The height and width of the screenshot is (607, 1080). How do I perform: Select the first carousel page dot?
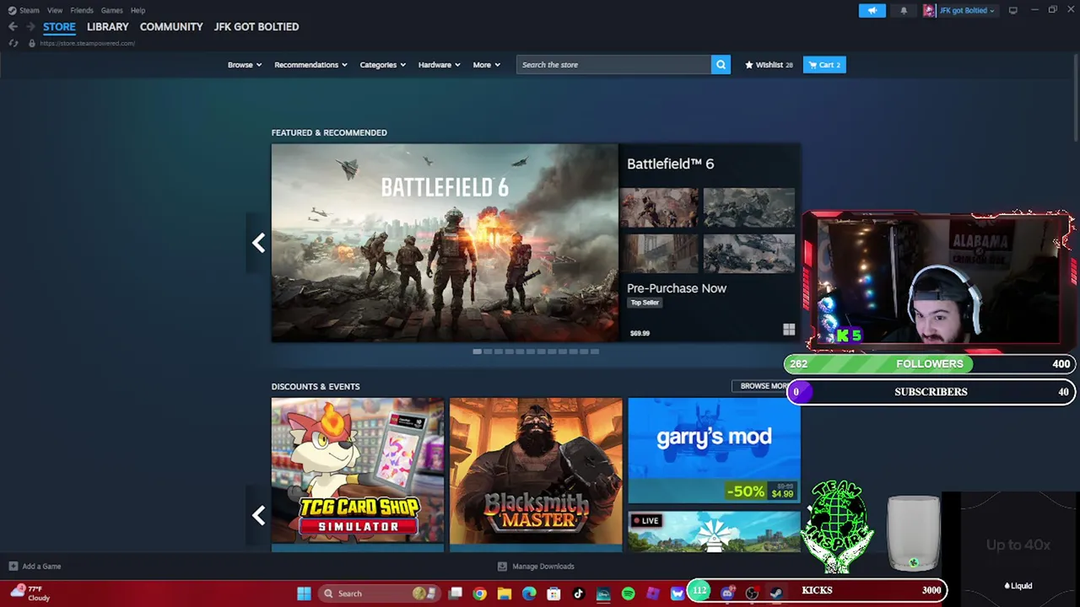(477, 352)
